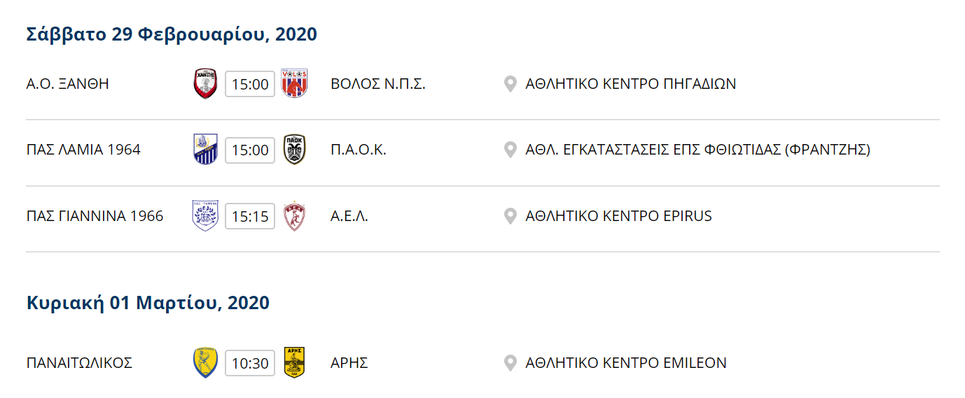Open the ΠΑΣ ΛΑΜΙΑ 1964 team name
The height and width of the screenshot is (398, 965).
click(83, 150)
